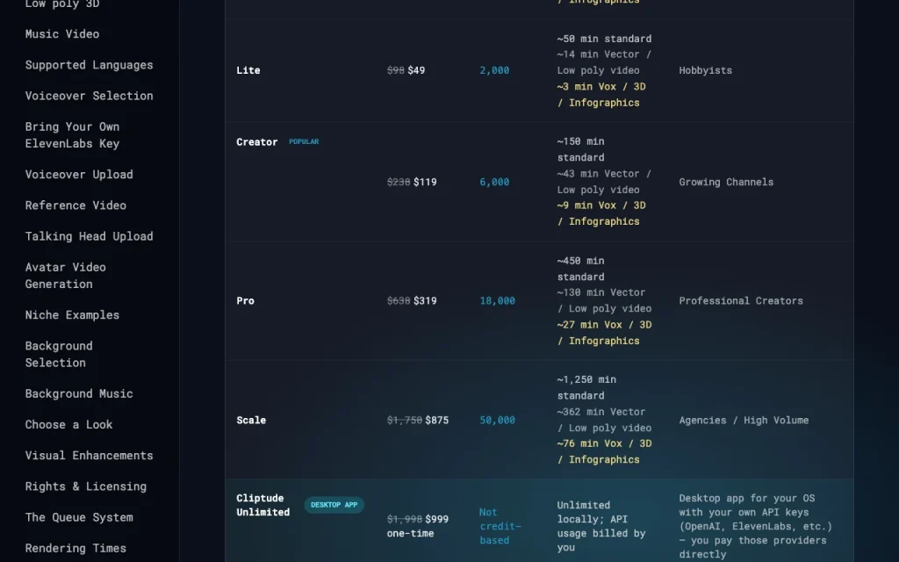
Task: Click the $875 Scale price
Action: click(x=437, y=420)
